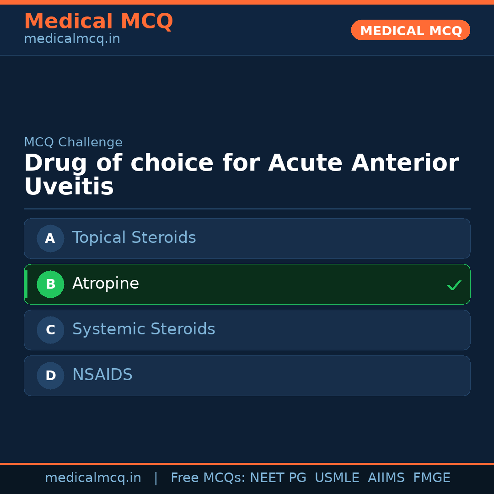Pick the "Systemic Steroids" answer option

144,329
